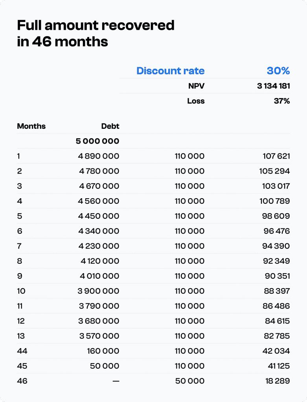Click month 10 row label
307x402 pixels.
(x=21, y=291)
